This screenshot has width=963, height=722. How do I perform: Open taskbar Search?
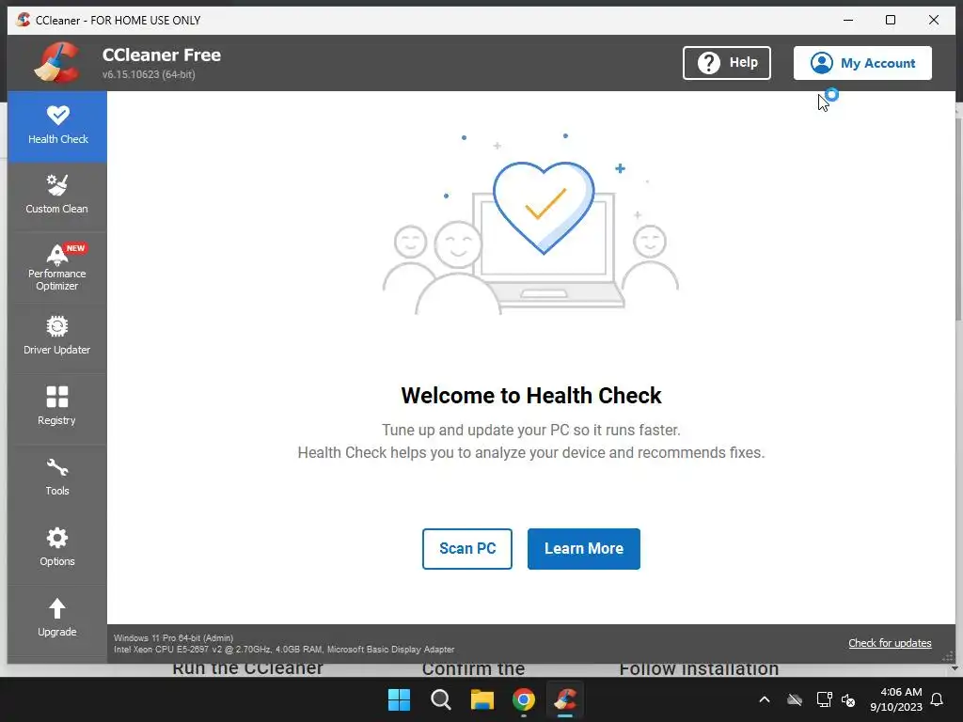(x=441, y=699)
